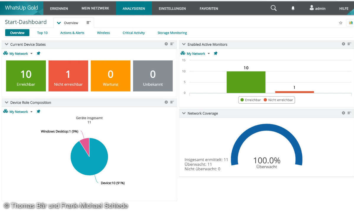Switch to the Wireless tab

pos(103,33)
